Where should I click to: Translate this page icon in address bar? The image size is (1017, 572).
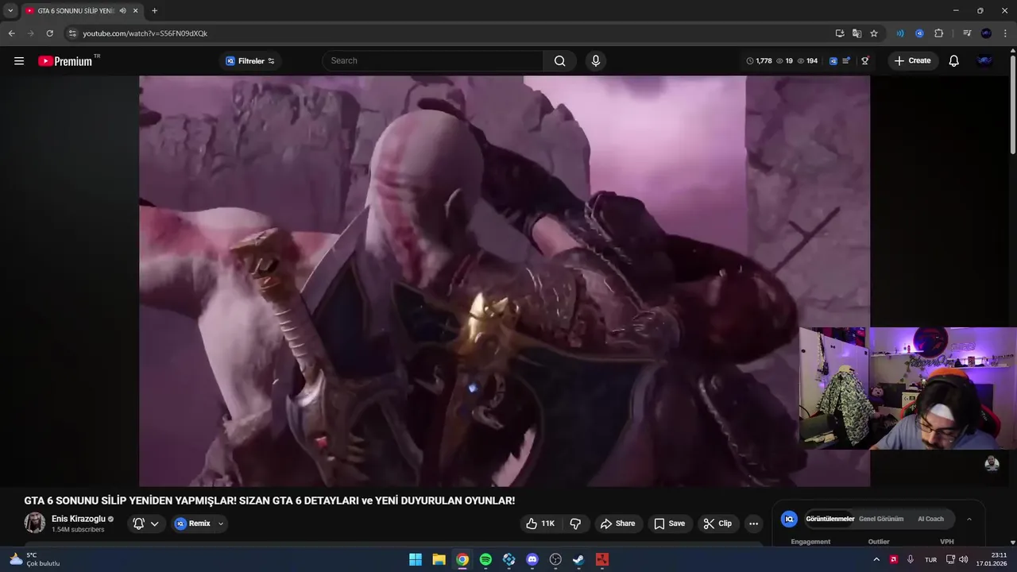(x=857, y=33)
